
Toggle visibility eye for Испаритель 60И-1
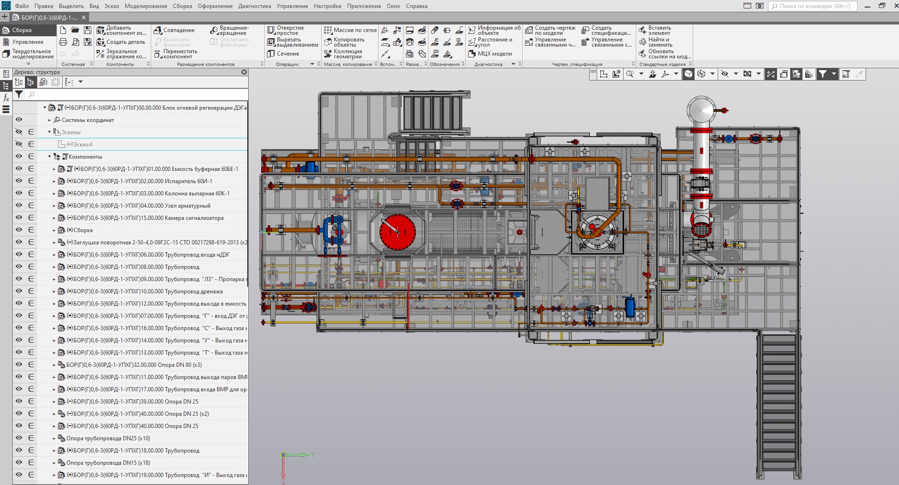point(19,181)
